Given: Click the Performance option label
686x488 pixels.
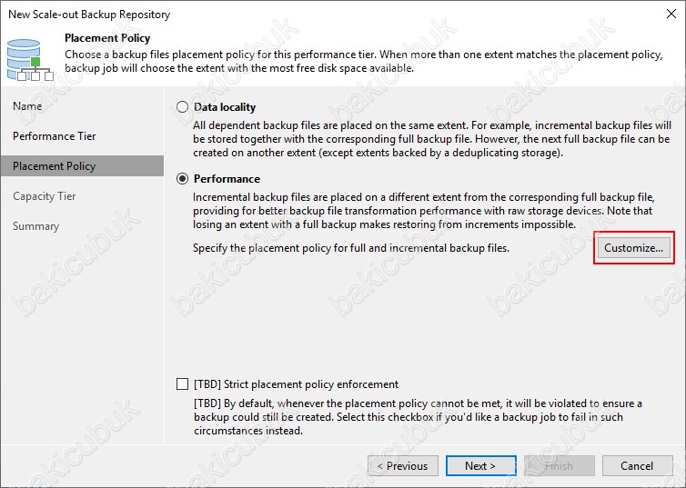Looking at the screenshot, I should [227, 179].
